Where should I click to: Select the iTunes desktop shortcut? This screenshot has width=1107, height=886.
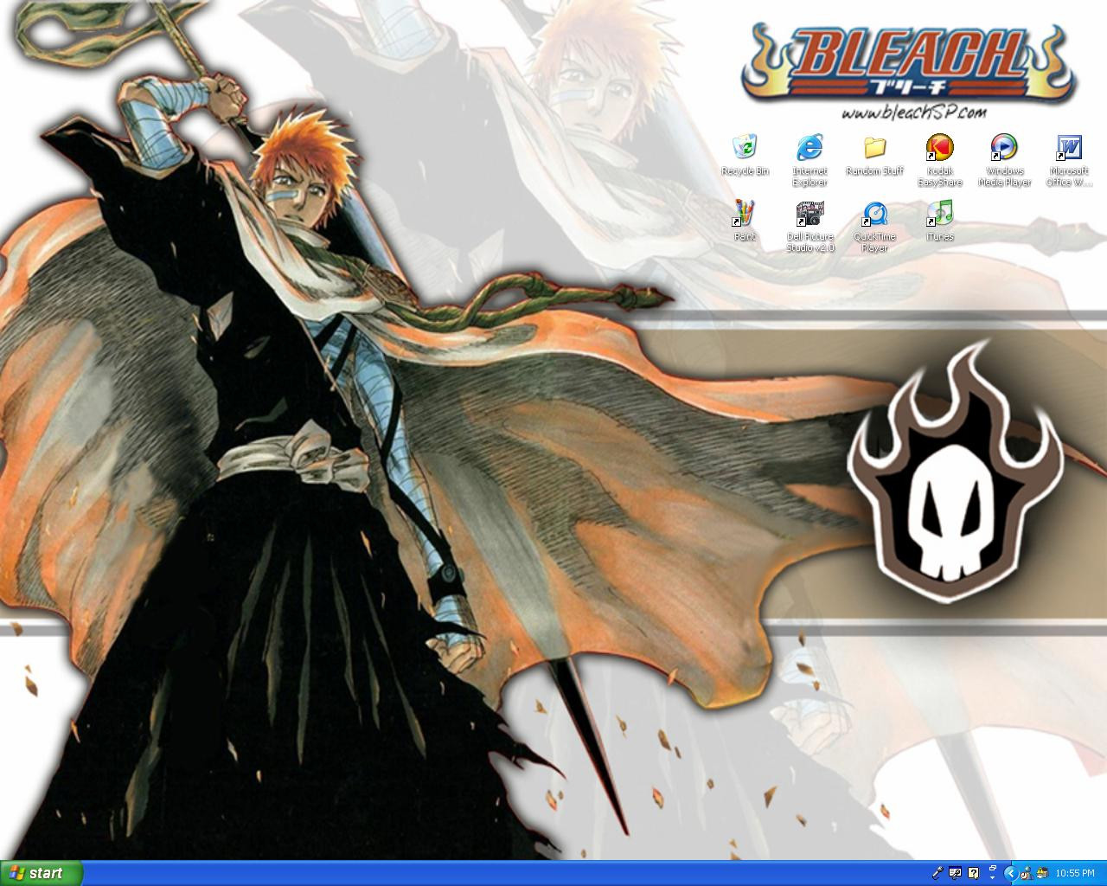[x=939, y=221]
